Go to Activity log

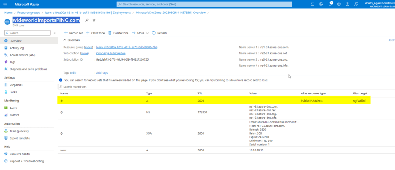(x=17, y=48)
